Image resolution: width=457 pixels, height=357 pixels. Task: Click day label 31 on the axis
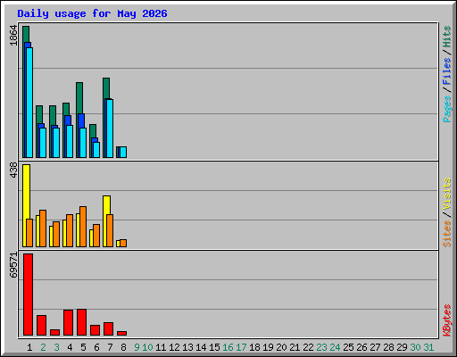[x=428, y=347]
